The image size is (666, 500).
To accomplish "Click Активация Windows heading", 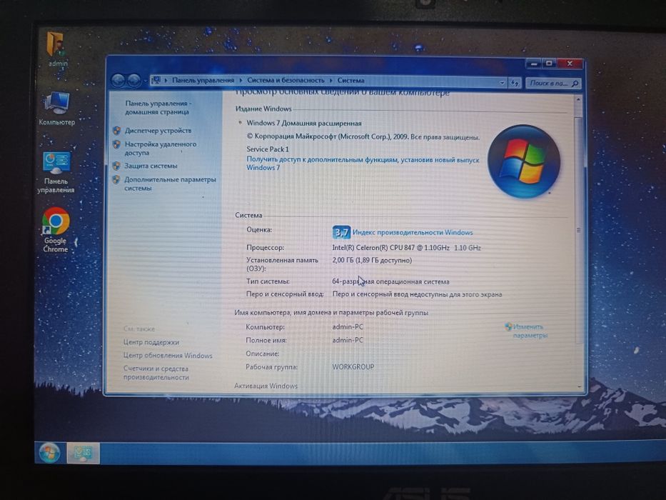I will pyautogui.click(x=266, y=386).
